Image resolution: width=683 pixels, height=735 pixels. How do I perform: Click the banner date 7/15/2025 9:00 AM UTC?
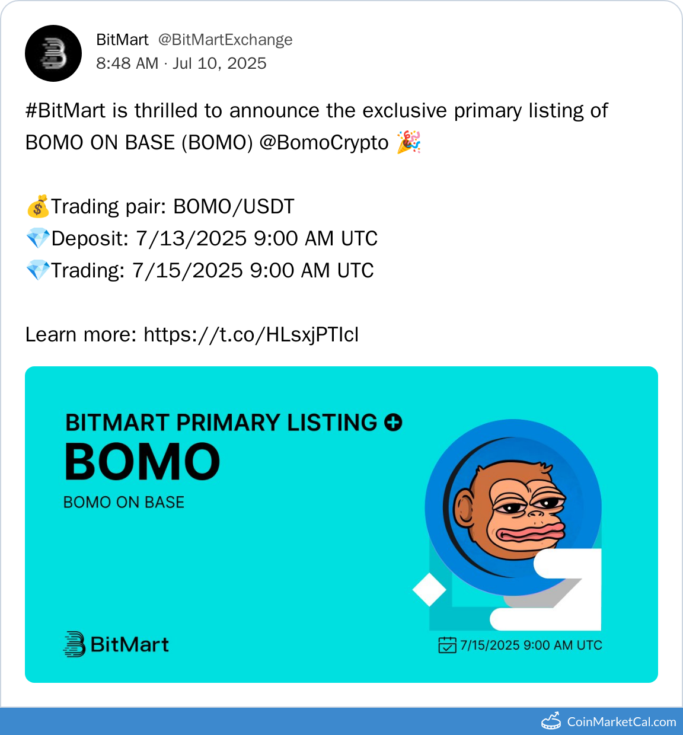pos(531,645)
